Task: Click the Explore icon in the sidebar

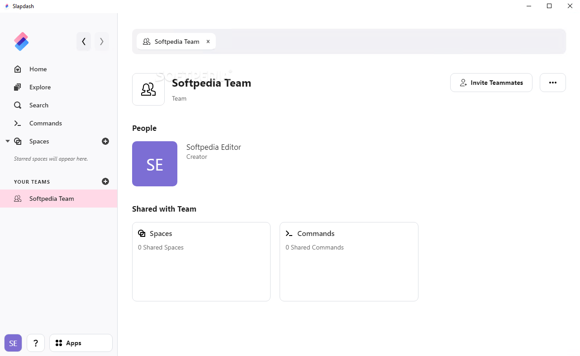Action: pyautogui.click(x=18, y=87)
